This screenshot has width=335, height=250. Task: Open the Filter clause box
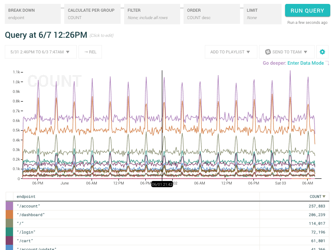(151, 14)
